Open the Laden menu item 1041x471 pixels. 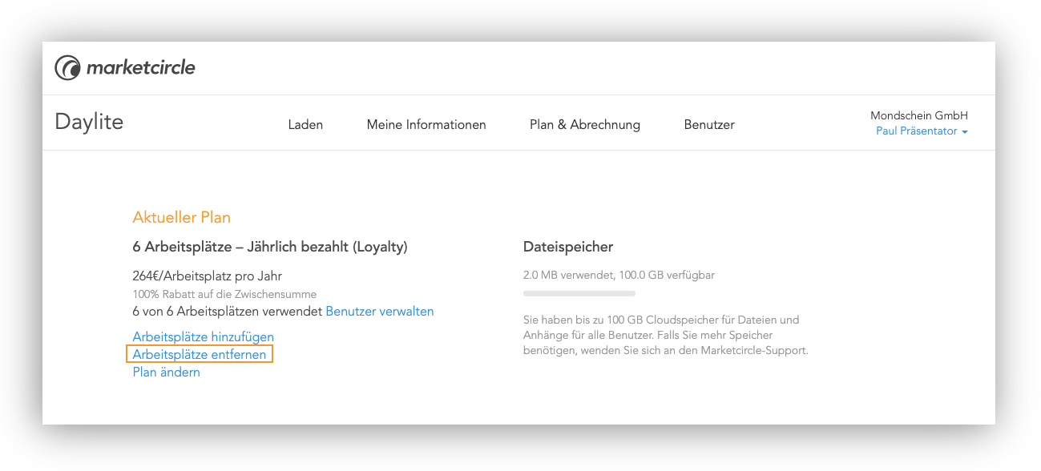305,124
